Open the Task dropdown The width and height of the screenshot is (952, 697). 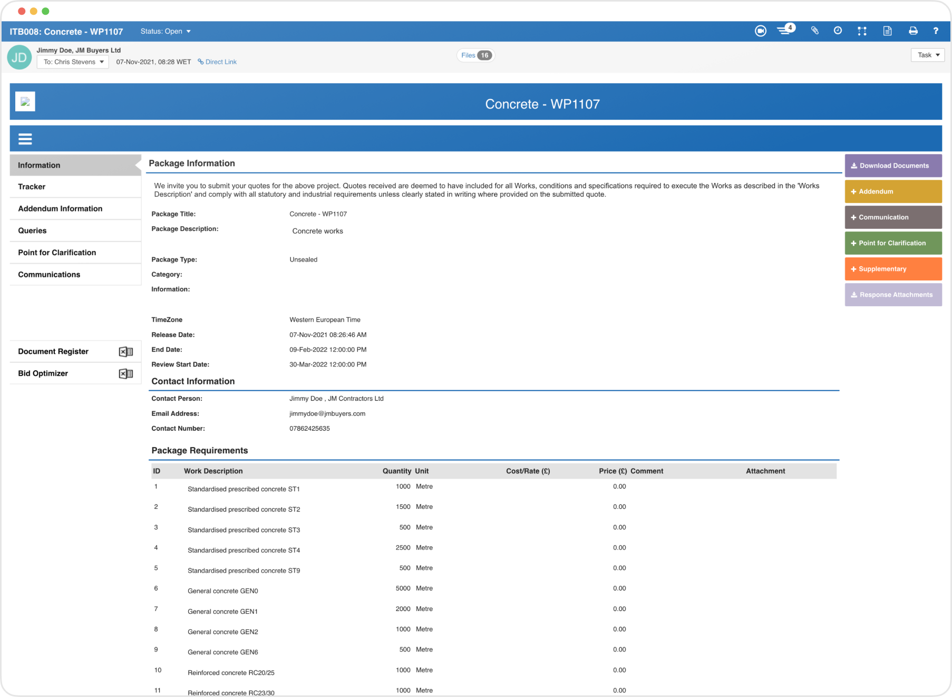(927, 55)
